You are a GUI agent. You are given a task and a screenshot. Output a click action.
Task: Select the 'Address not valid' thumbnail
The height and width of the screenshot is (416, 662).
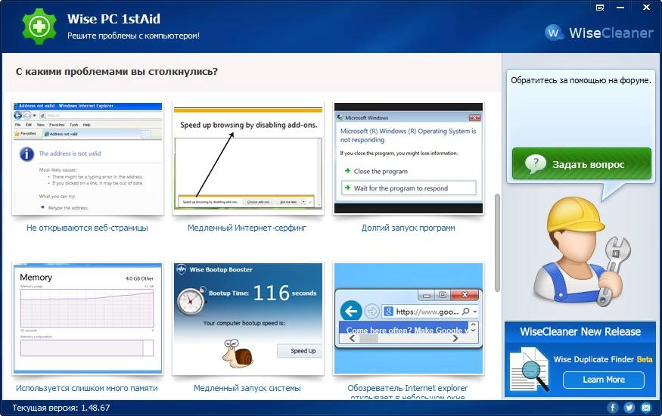[88, 158]
